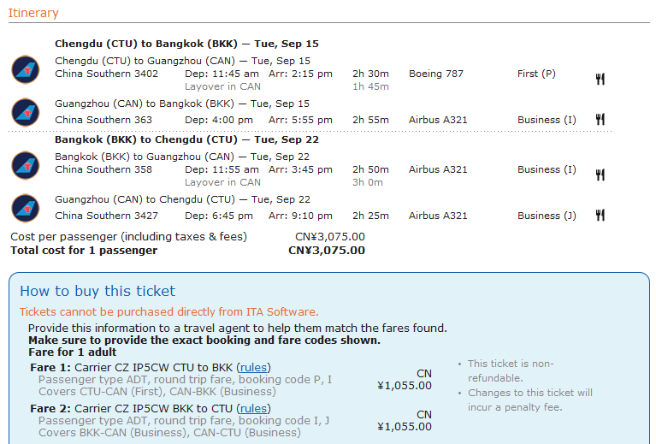Click meal icon for flight 3427
656x444 pixels.
600,216
